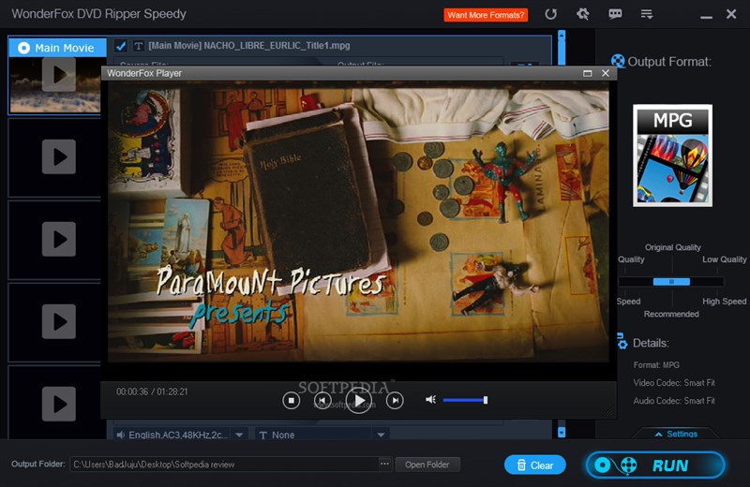Open the menu list icon in title bar
Screen dimensions: 750x487
(647, 14)
